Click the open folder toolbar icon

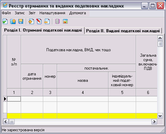tap(13, 21)
